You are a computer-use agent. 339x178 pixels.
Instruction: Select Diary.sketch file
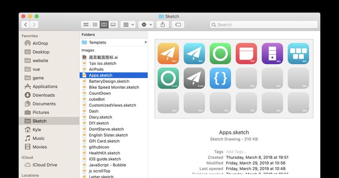point(114,117)
